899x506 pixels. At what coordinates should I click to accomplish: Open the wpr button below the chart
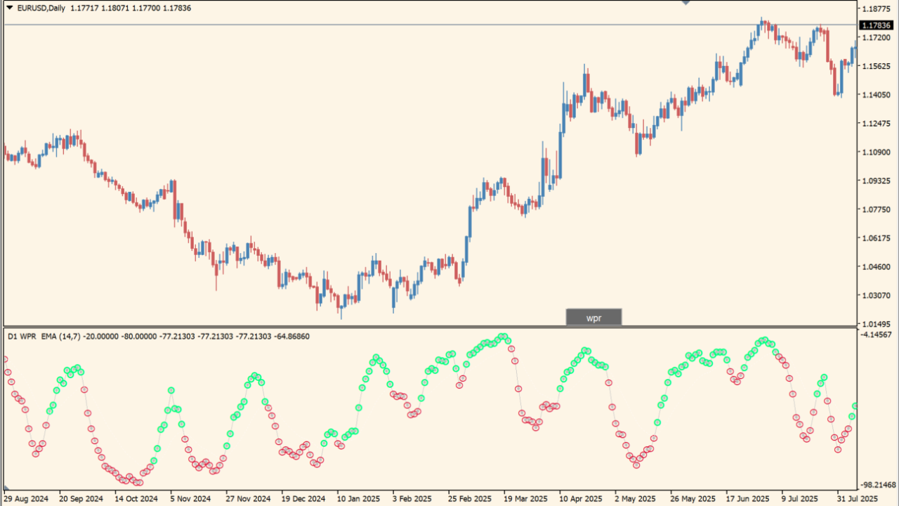[593, 317]
